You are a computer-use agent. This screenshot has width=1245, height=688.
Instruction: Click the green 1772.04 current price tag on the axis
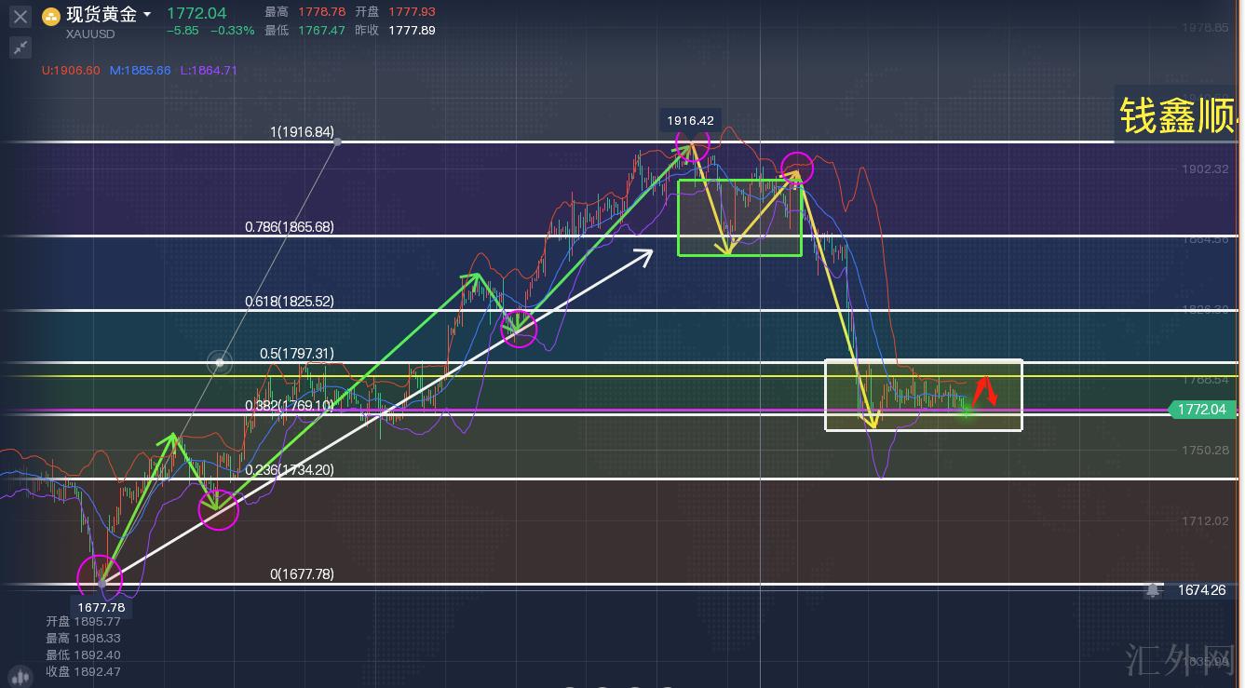click(x=1202, y=410)
